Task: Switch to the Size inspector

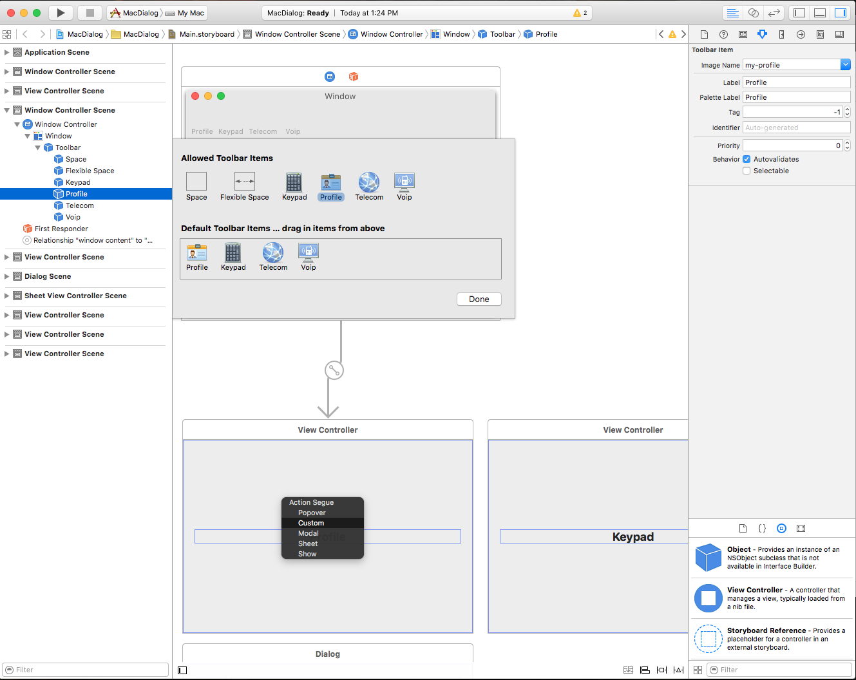Action: (x=781, y=33)
